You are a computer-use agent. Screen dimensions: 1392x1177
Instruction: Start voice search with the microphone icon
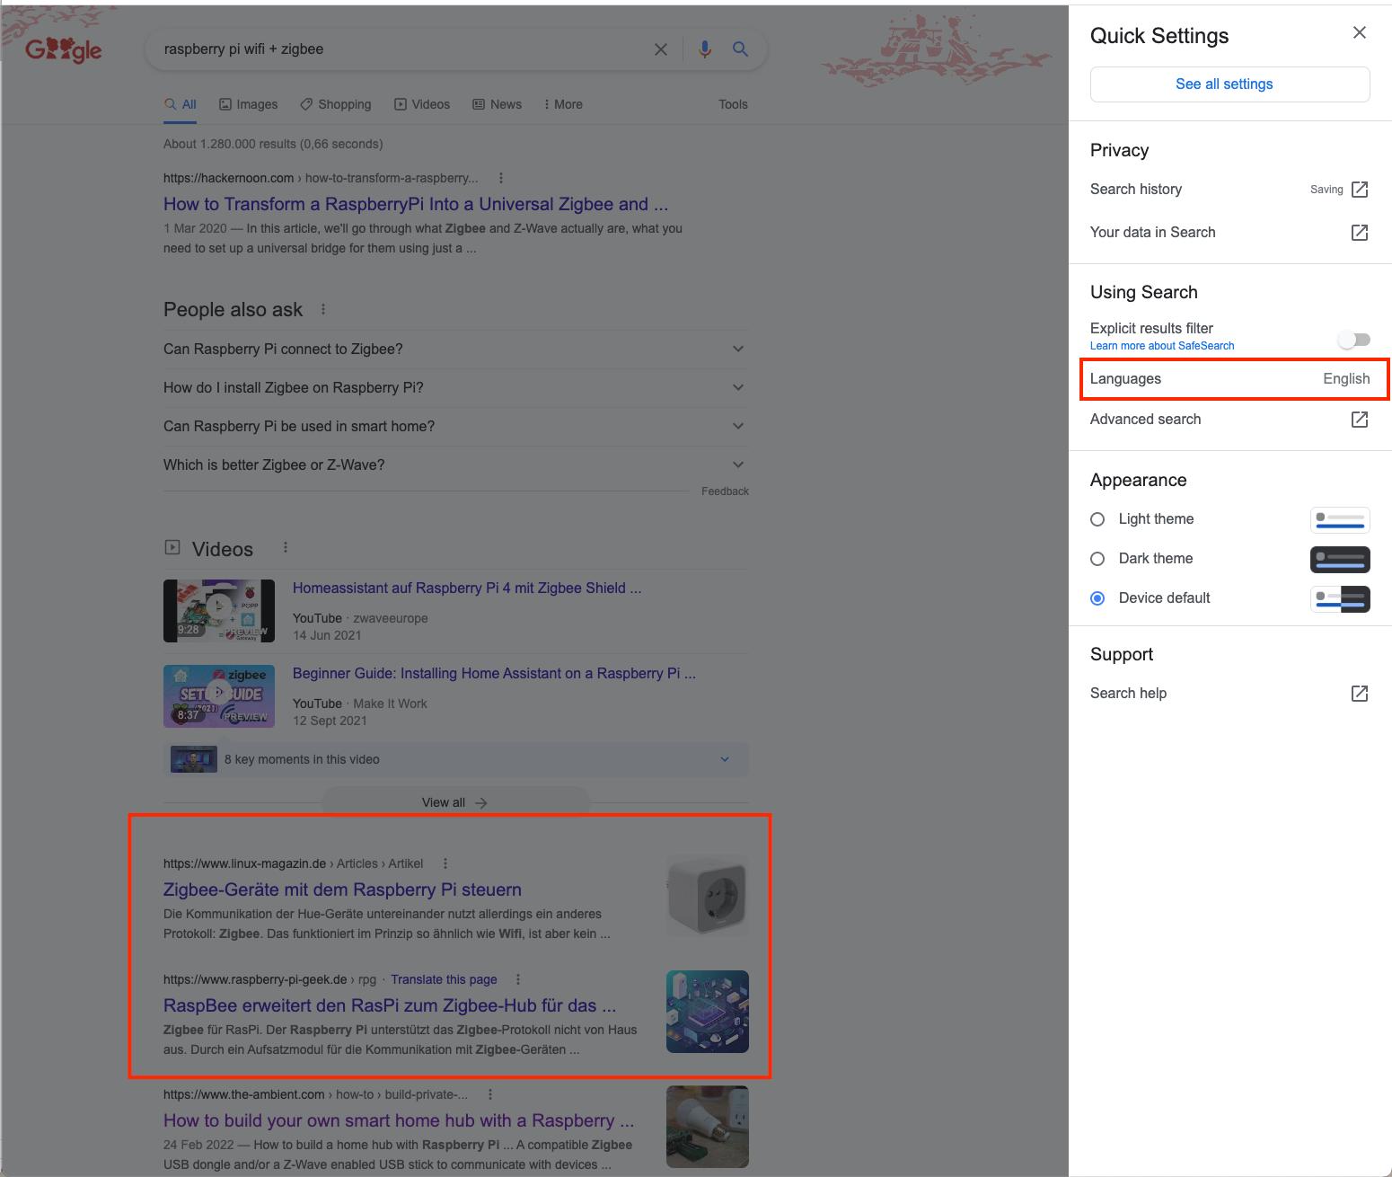tap(705, 49)
